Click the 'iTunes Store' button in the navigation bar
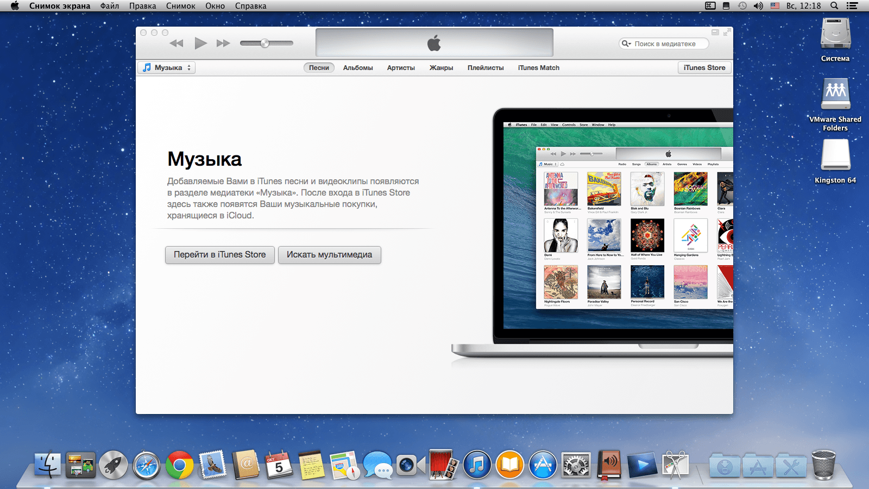Viewport: 869px width, 489px height. (x=704, y=68)
